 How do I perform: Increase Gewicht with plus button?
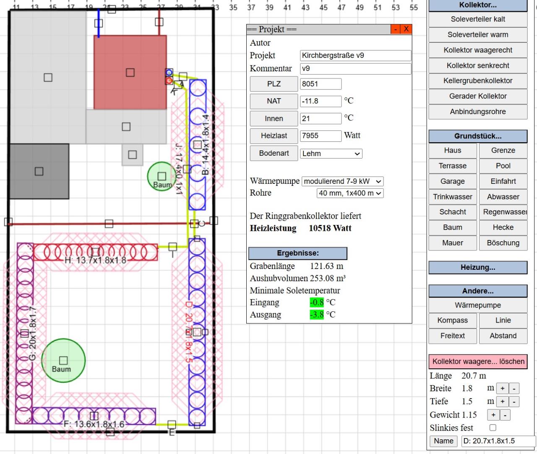point(493,415)
